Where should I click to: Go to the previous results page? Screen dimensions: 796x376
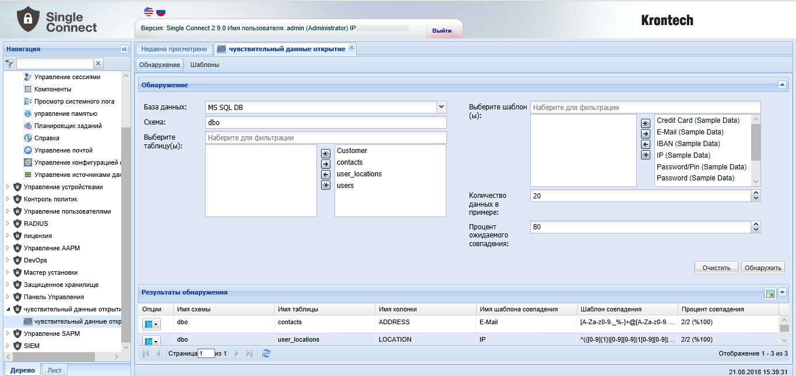tap(158, 353)
